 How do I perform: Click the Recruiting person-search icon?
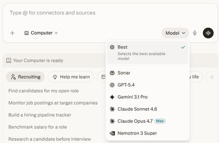click(13, 77)
